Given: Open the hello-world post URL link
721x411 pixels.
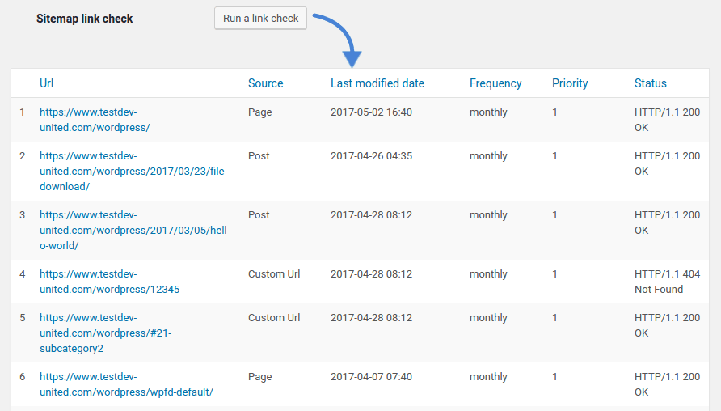Looking at the screenshot, I should [x=133, y=230].
